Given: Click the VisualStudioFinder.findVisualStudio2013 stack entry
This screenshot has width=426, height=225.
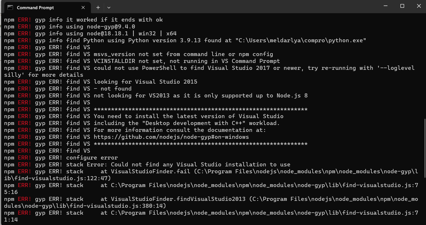Looking at the screenshot, I should coord(178,199).
